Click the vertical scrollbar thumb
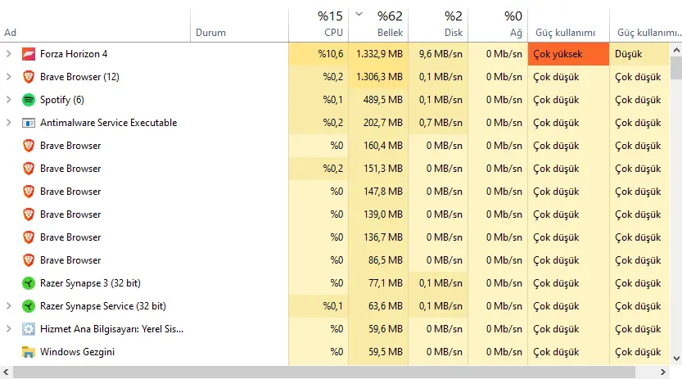Screen dimensions: 682x379 [x=676, y=68]
